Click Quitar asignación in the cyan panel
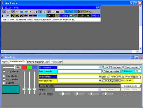This screenshot has width=143, height=108. click(x=111, y=71)
